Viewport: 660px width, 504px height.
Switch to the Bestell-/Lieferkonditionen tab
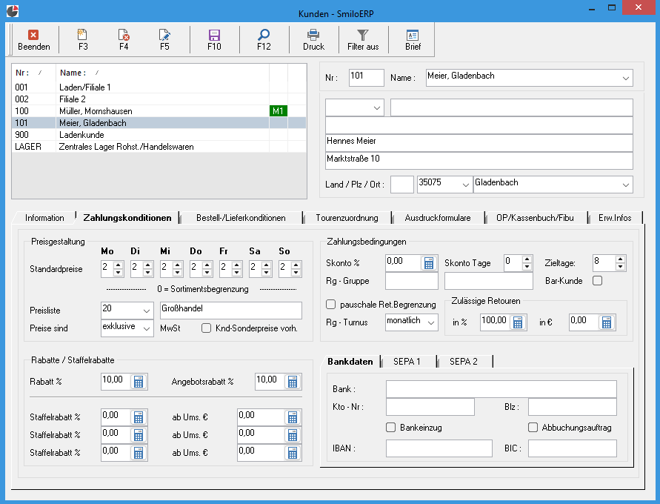point(241,218)
